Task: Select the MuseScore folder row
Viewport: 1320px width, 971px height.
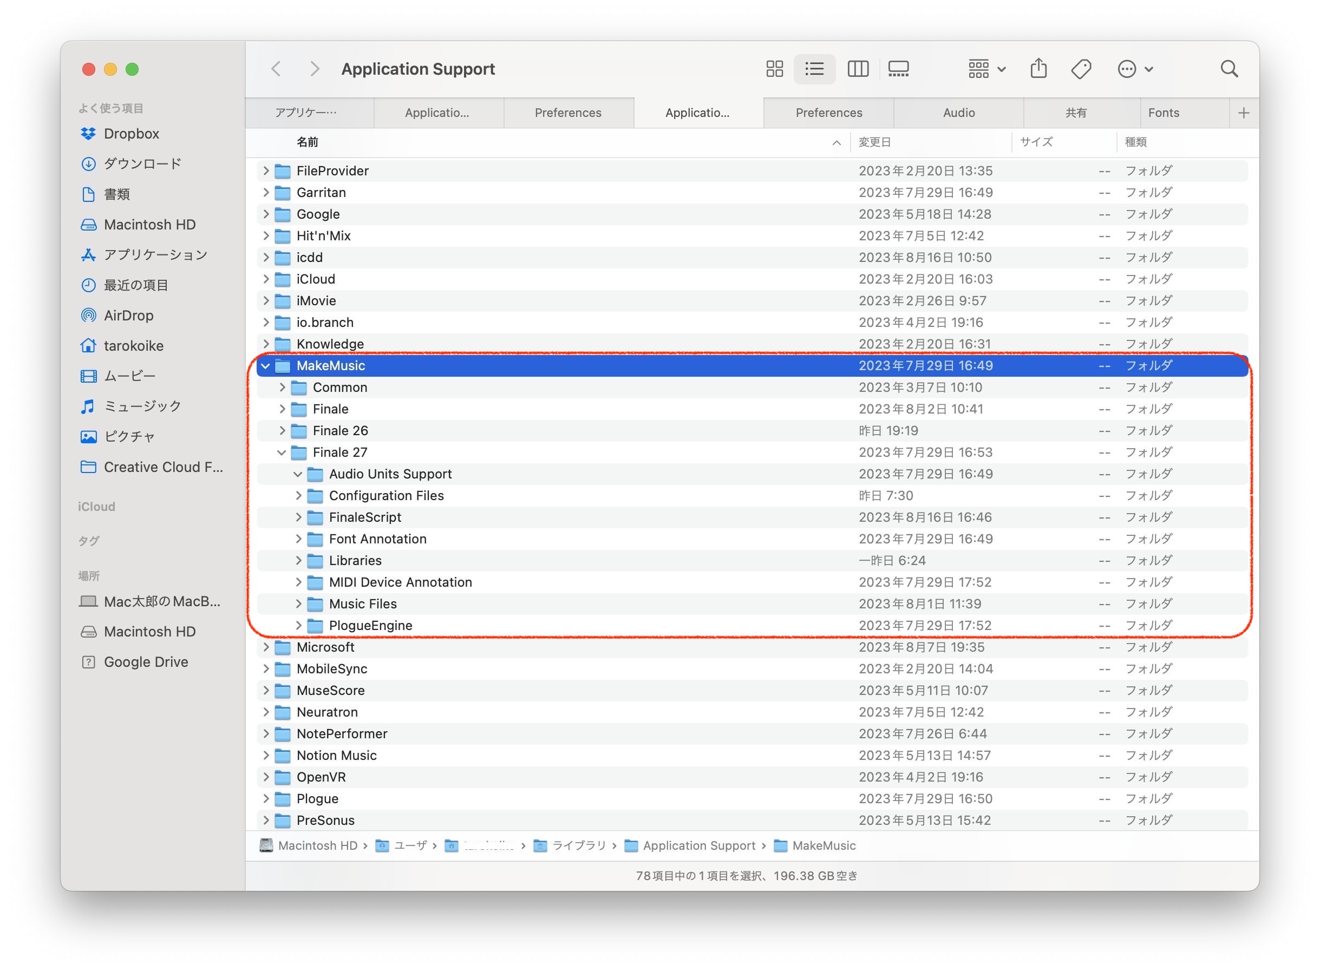Action: coord(752,691)
